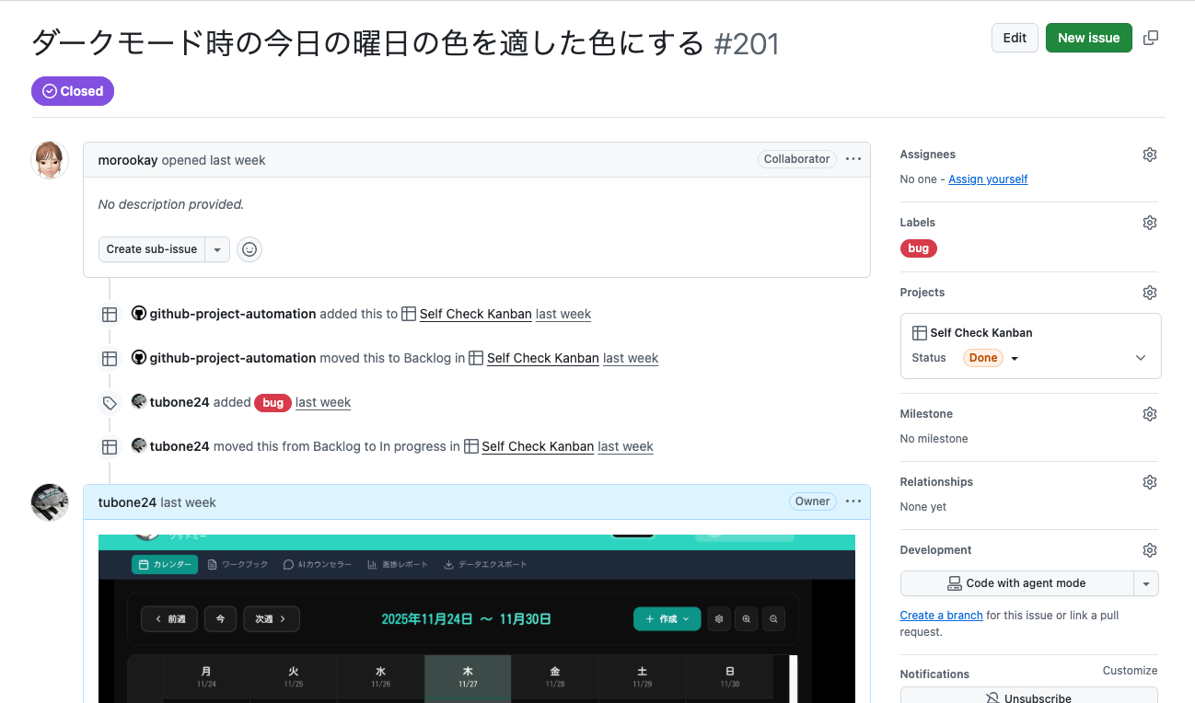The height and width of the screenshot is (703, 1195).
Task: Open the Projects gear icon
Action: [1149, 292]
